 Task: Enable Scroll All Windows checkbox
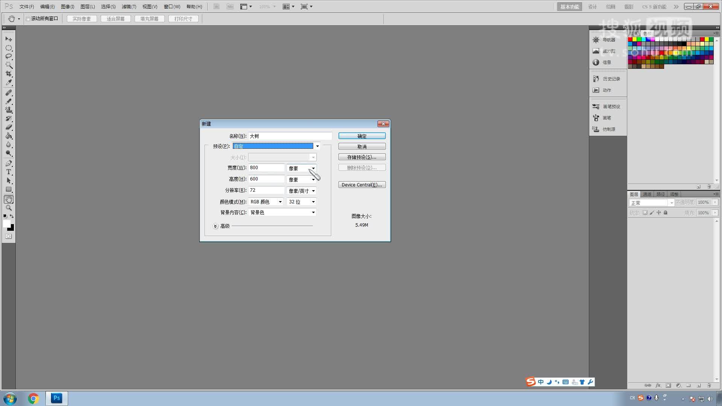coord(28,19)
